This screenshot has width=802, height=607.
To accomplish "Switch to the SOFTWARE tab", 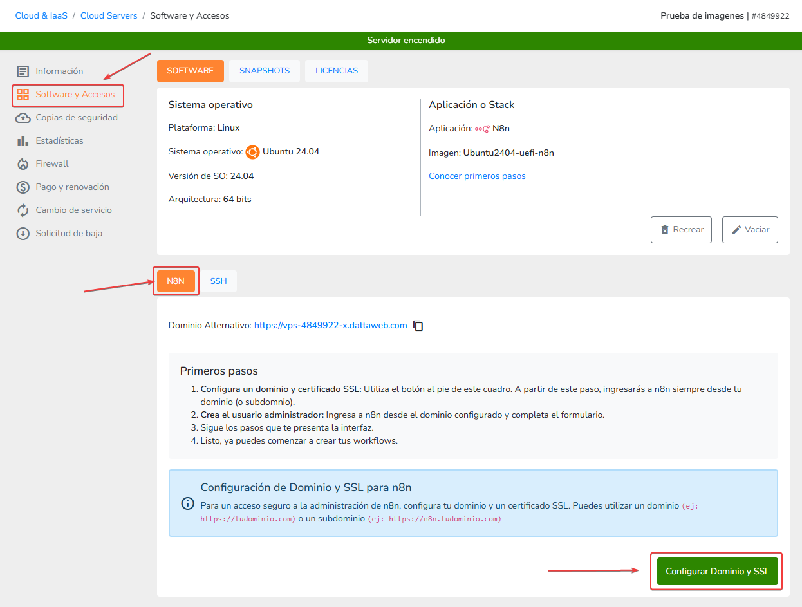I will coord(191,71).
